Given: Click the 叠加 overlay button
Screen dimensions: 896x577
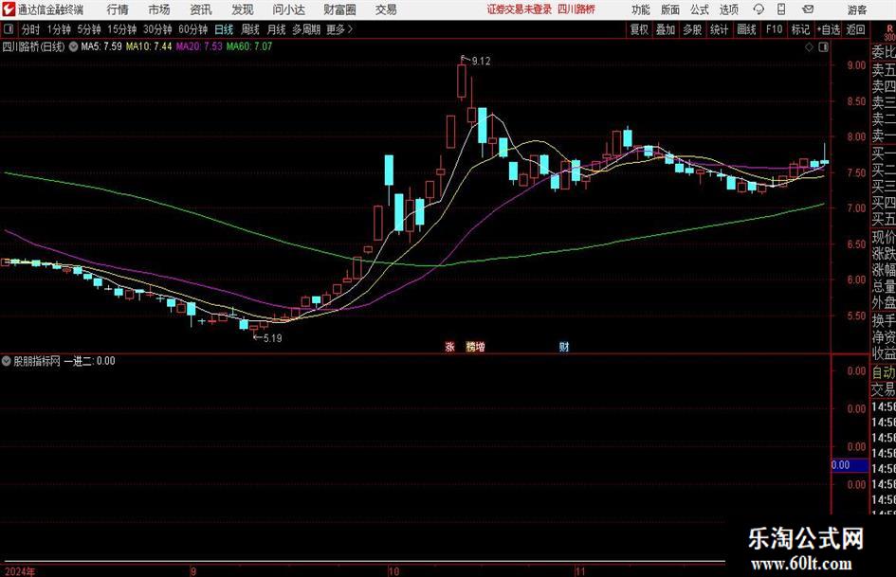Looking at the screenshot, I should 666,29.
